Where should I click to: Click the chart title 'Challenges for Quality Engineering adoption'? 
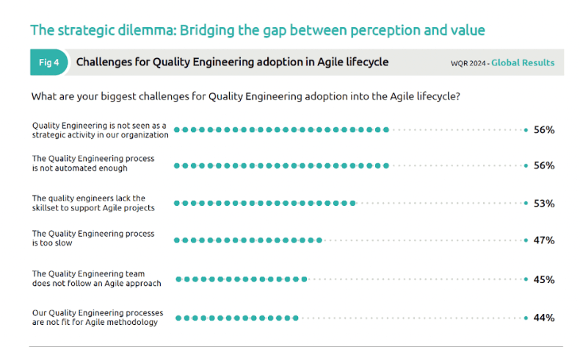pyautogui.click(x=232, y=62)
